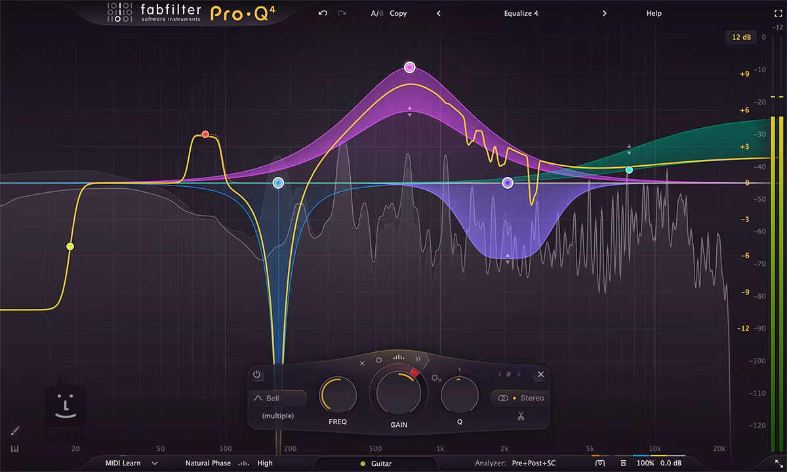Click the spectrum dynamics icon above GAIN knob
787x472 pixels.
(x=398, y=358)
